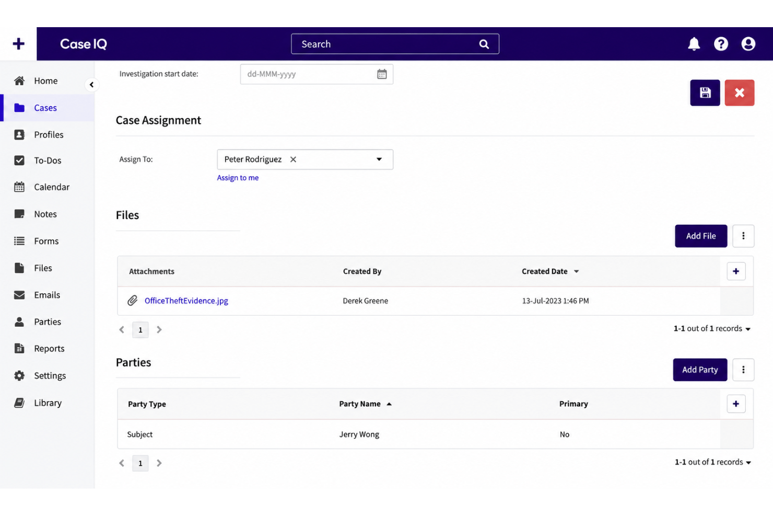The width and height of the screenshot is (773, 516).
Task: Cancel editing with the red X button
Action: pos(740,93)
